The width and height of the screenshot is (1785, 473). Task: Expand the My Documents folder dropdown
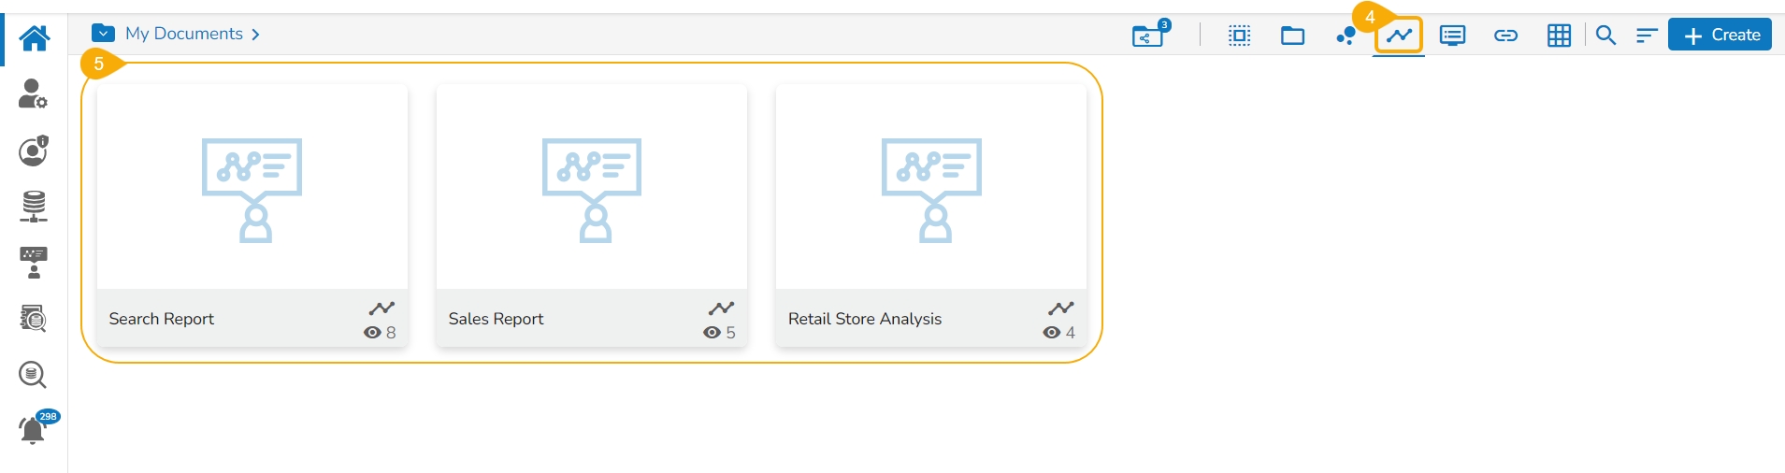[103, 34]
